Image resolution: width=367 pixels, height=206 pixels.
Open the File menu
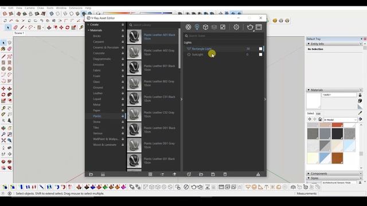3,8
